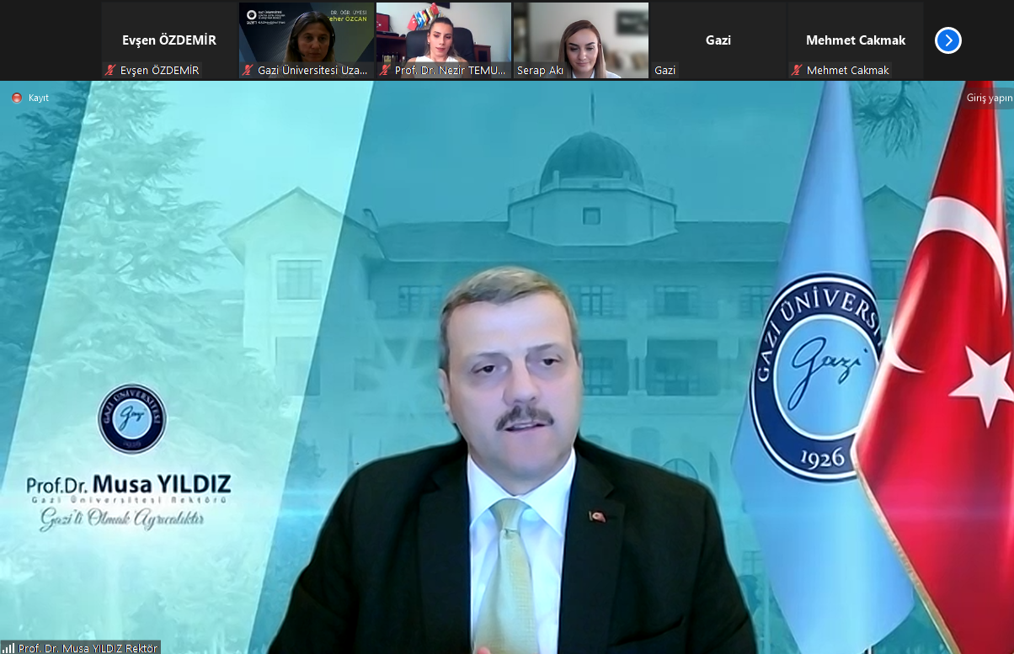1014x654 pixels.
Task: Click muted mic icon on Prof. Dr. Nezir
Action: coord(385,70)
